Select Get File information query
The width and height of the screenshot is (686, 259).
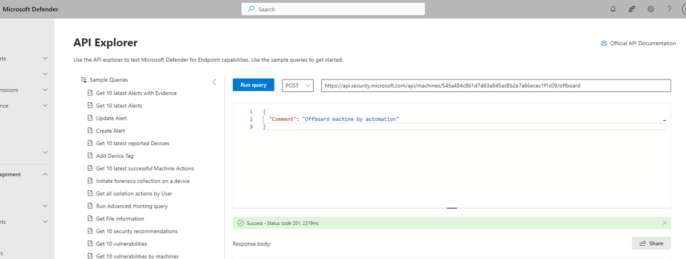120,219
